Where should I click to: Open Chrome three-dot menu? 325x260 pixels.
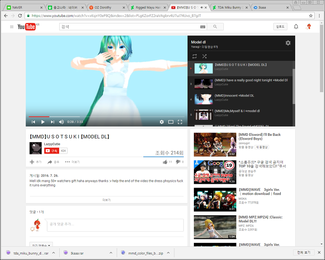(319, 16)
